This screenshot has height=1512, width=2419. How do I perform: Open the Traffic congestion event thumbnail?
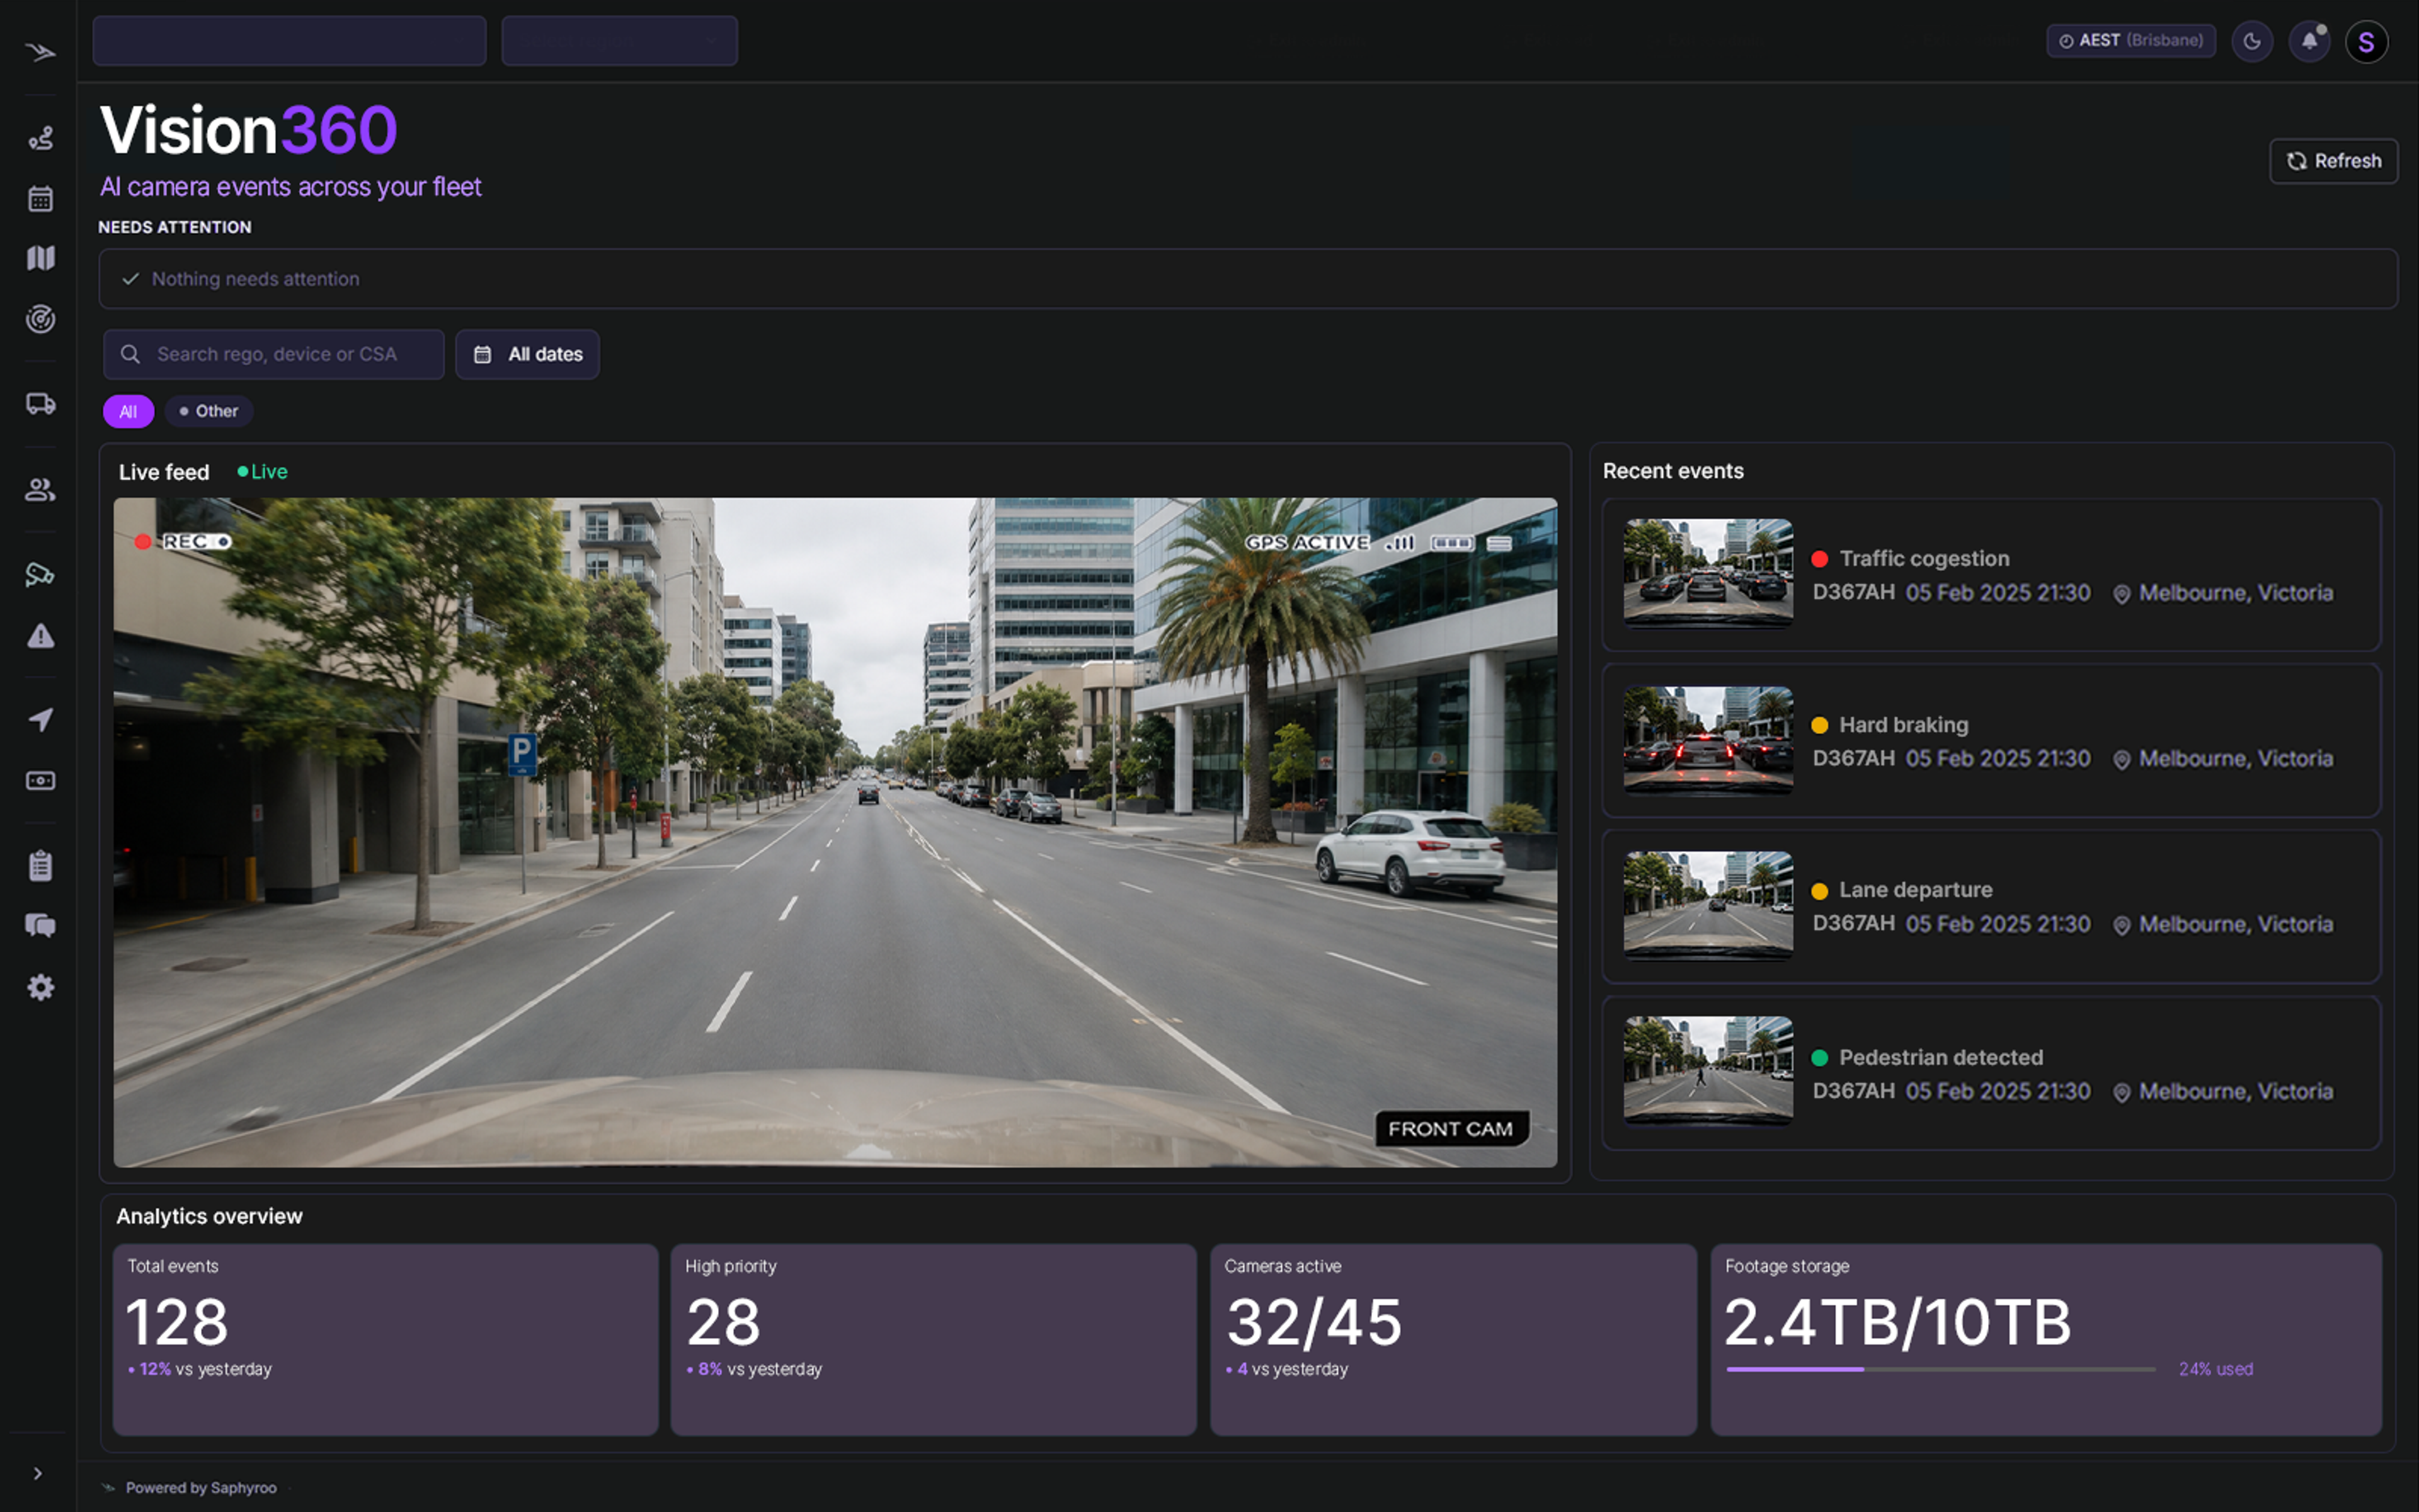pyautogui.click(x=1708, y=573)
